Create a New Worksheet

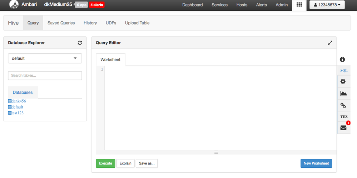tap(316, 163)
